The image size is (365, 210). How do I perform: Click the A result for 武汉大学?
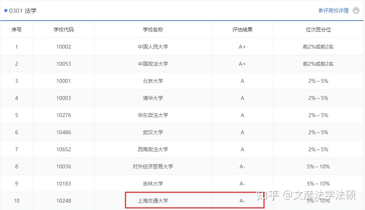coord(242,132)
